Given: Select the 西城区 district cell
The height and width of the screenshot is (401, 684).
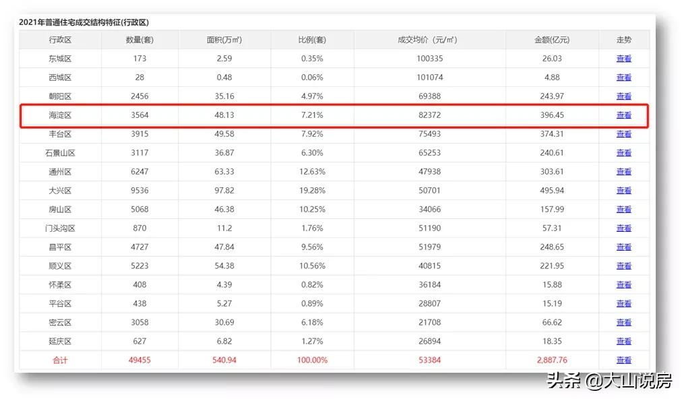Looking at the screenshot, I should tap(60, 78).
